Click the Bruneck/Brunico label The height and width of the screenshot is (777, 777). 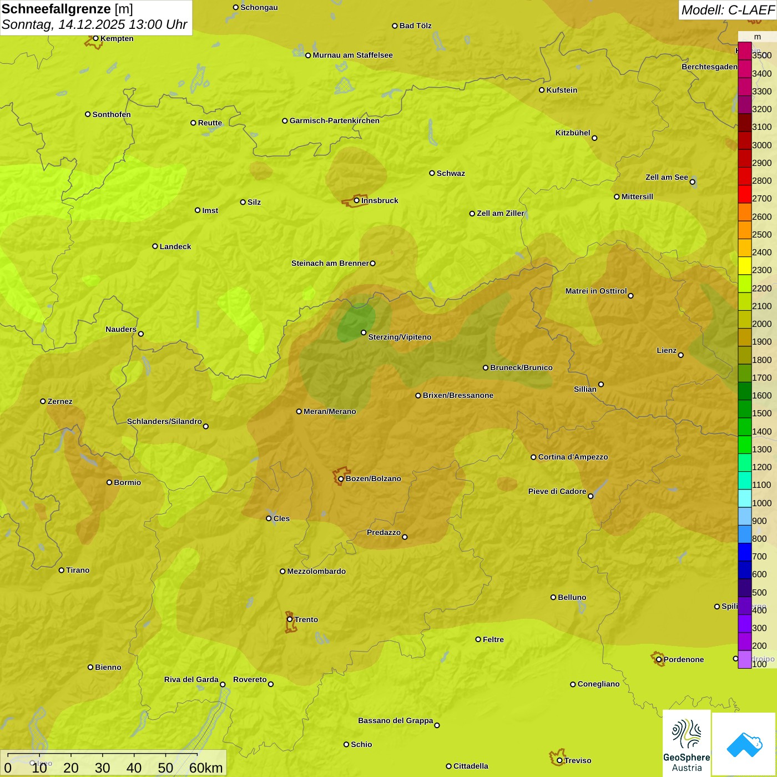point(521,367)
